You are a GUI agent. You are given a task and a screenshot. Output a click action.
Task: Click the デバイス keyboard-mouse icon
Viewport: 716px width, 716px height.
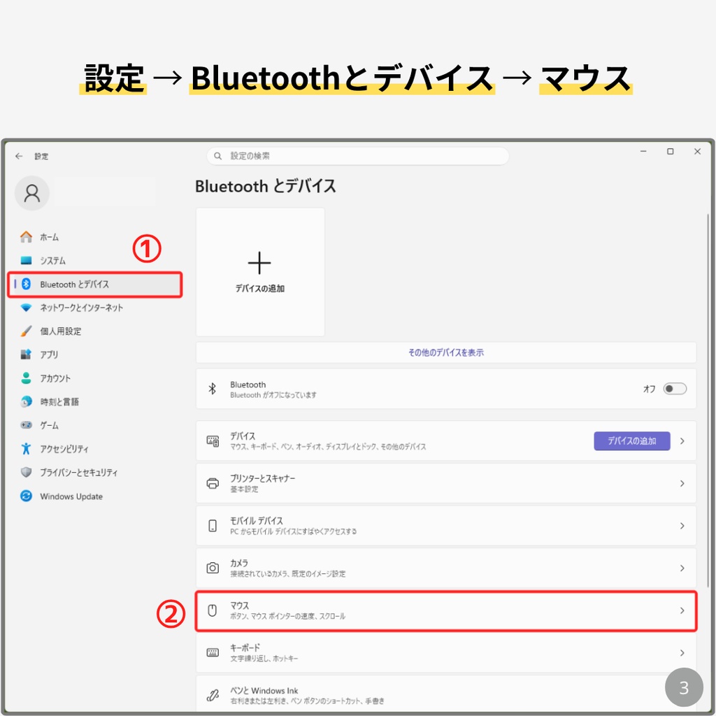pyautogui.click(x=213, y=441)
